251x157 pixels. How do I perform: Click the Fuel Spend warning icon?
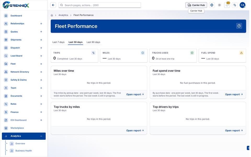coord(241,53)
